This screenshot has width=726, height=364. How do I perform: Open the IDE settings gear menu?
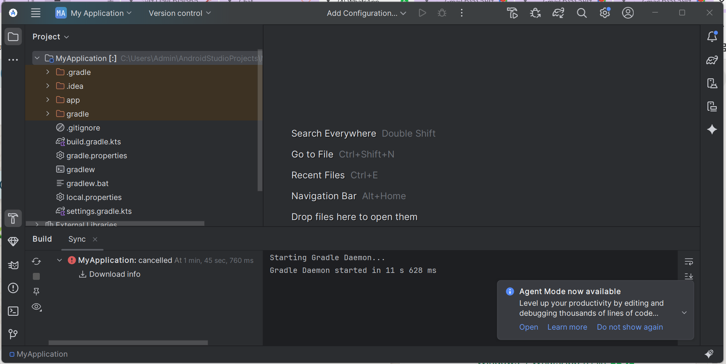pos(605,13)
